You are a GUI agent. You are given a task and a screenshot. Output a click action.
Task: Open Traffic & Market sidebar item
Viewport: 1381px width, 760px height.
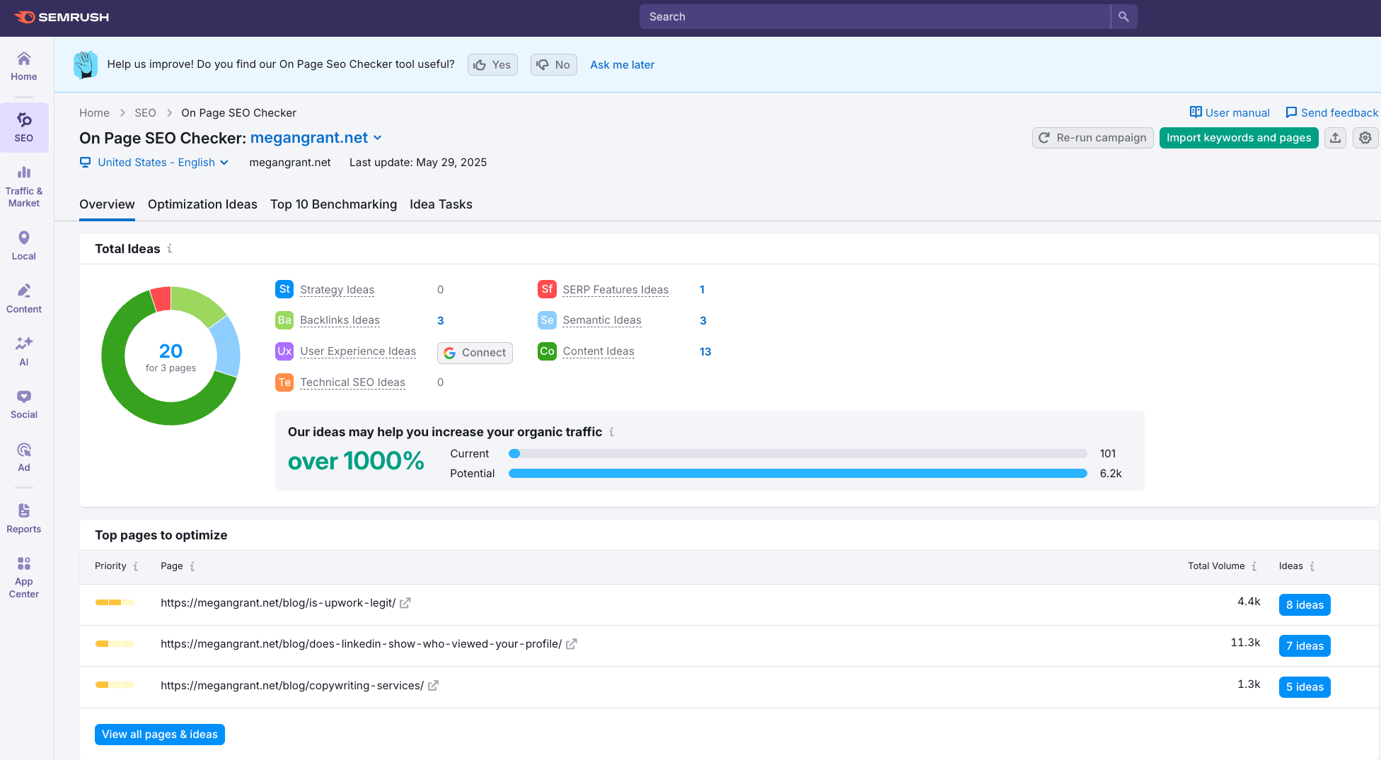coord(24,187)
